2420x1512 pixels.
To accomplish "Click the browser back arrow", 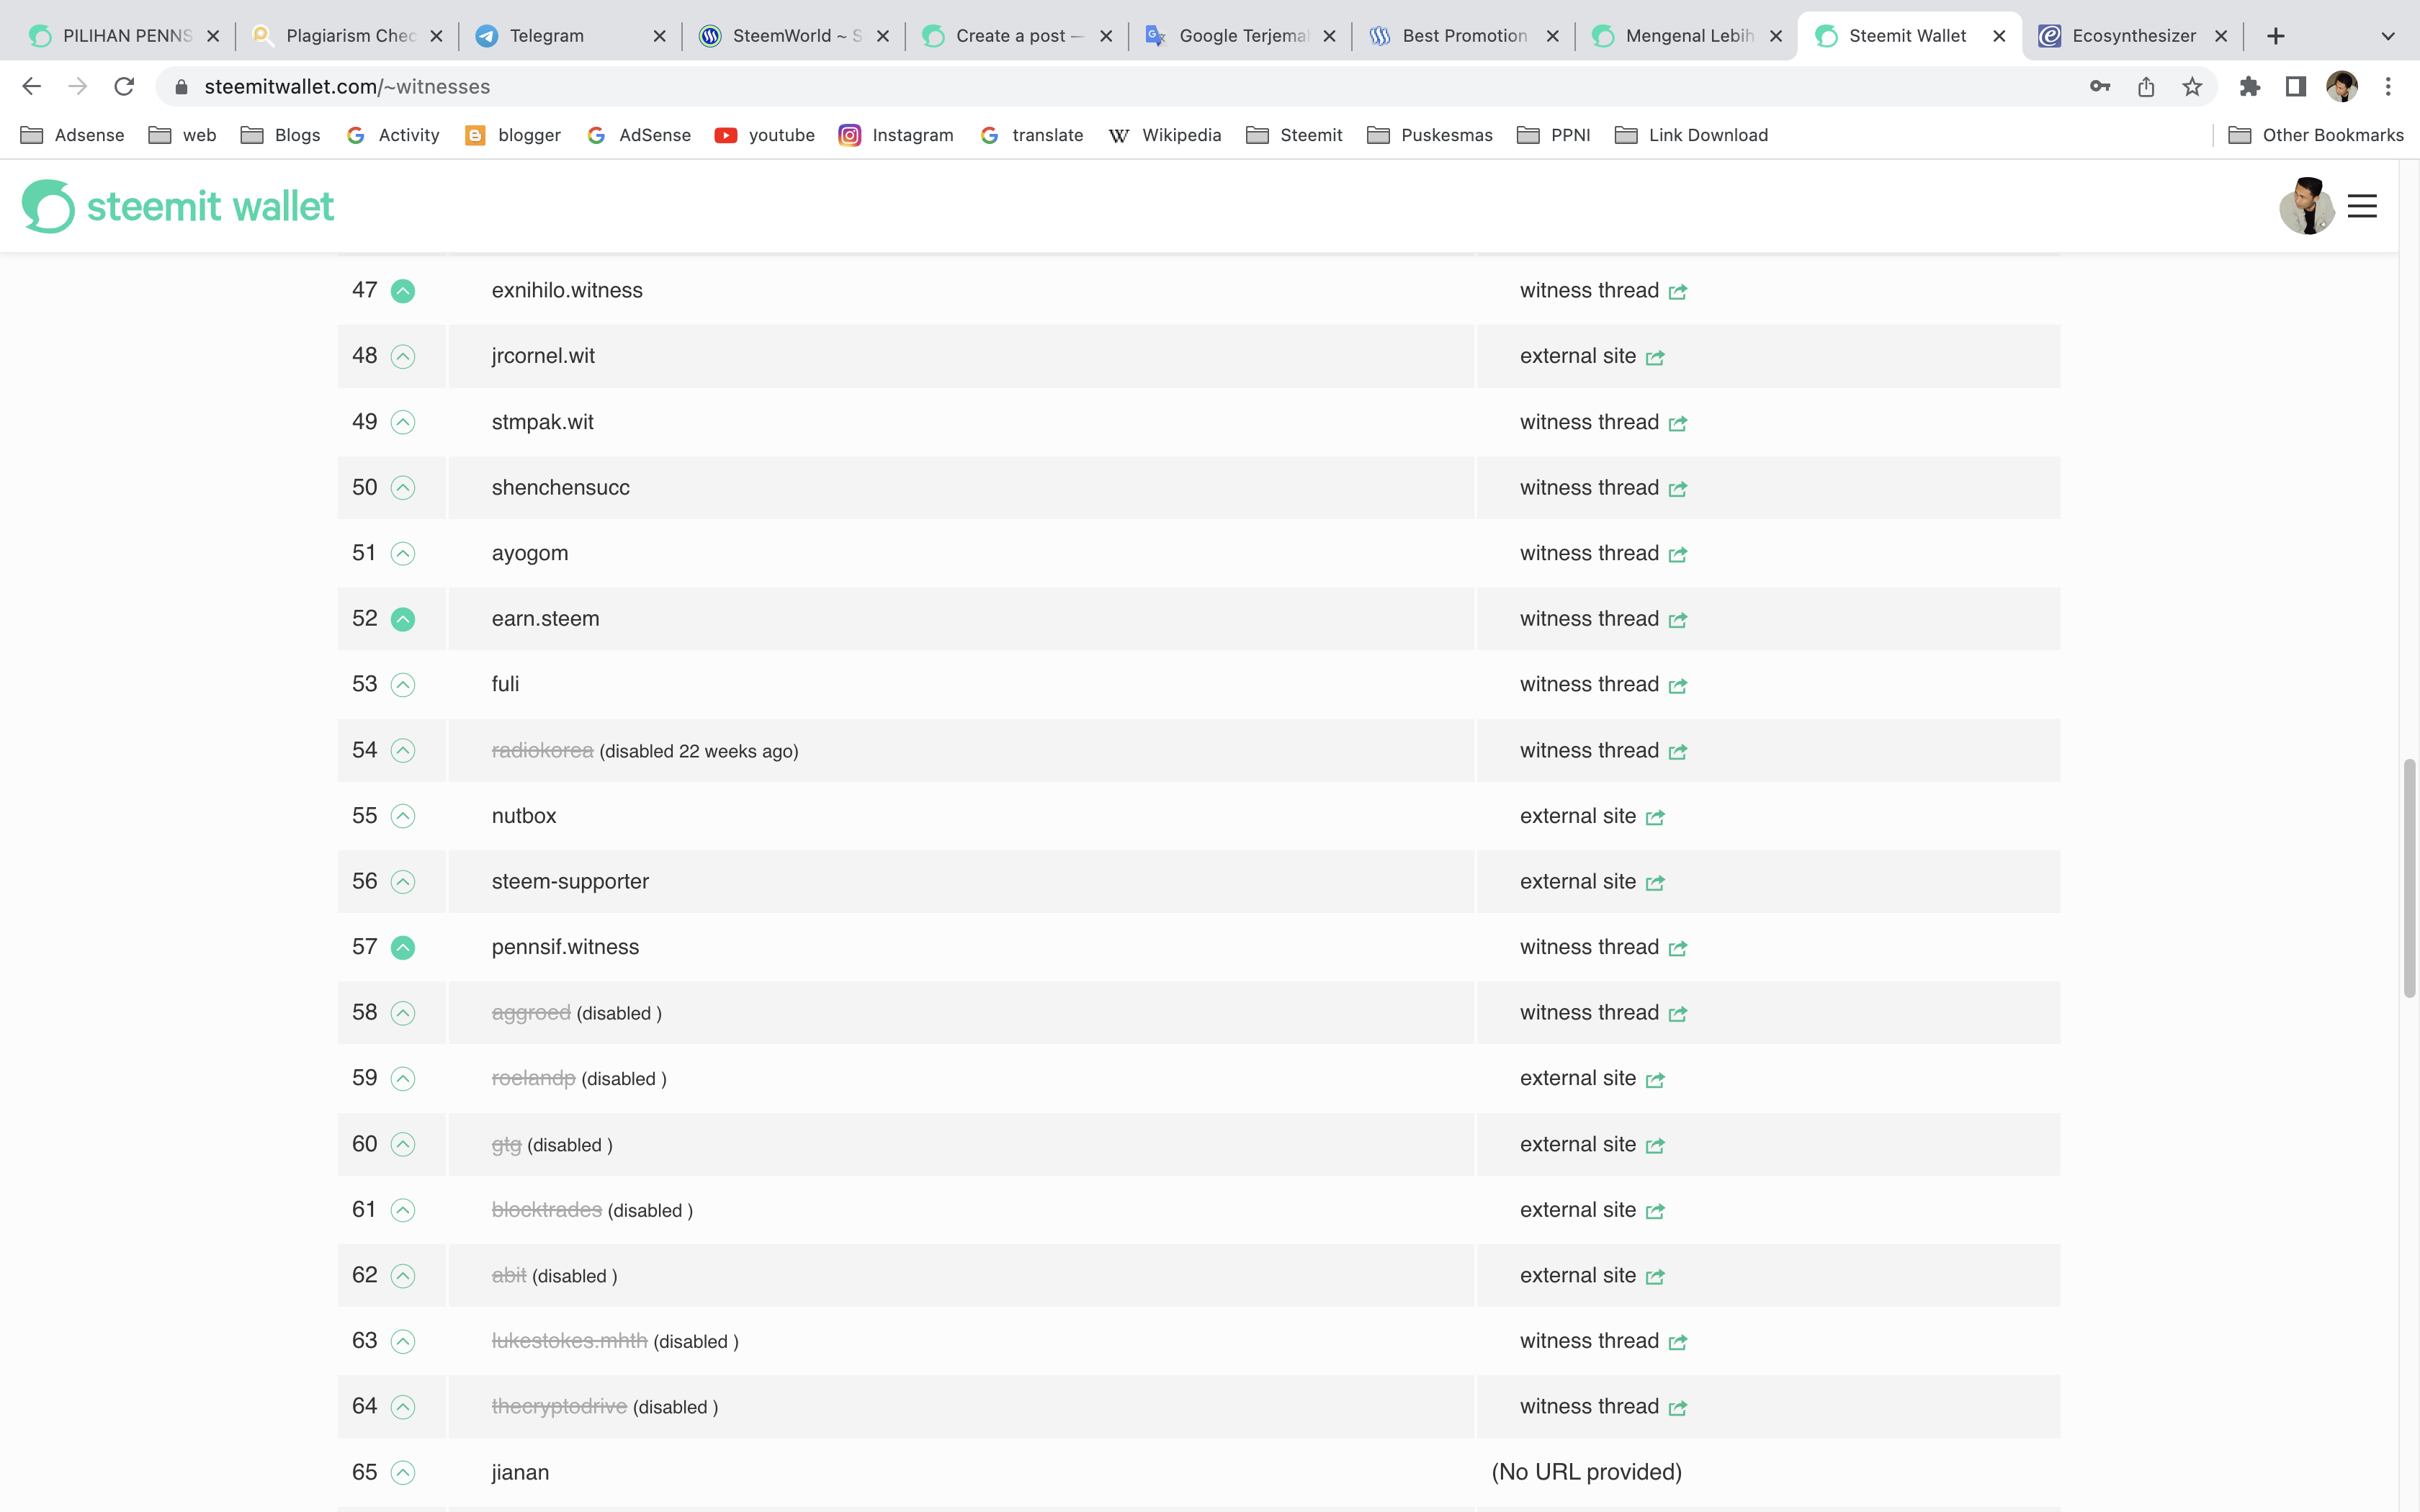I will coord(32,87).
